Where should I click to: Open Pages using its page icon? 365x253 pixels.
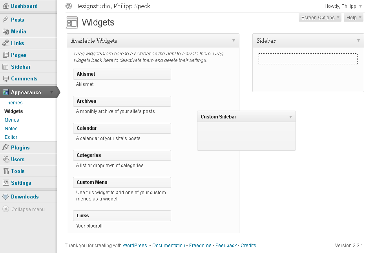[5, 55]
